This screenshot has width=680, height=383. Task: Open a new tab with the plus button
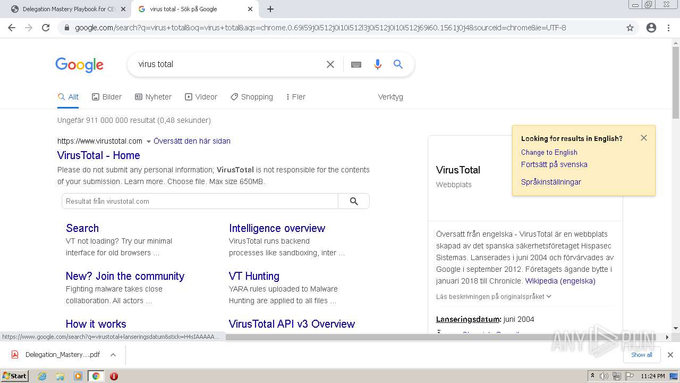[x=270, y=9]
